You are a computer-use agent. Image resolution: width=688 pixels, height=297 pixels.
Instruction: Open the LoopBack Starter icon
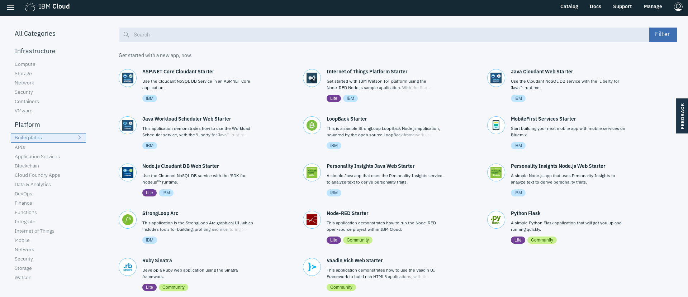312,125
